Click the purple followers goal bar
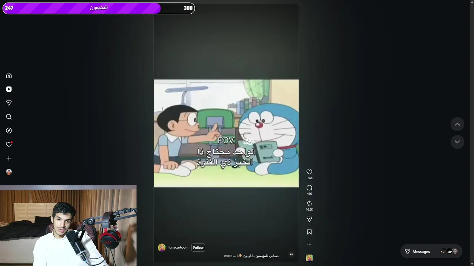Screen dimensions: 474x266 tap(99, 8)
